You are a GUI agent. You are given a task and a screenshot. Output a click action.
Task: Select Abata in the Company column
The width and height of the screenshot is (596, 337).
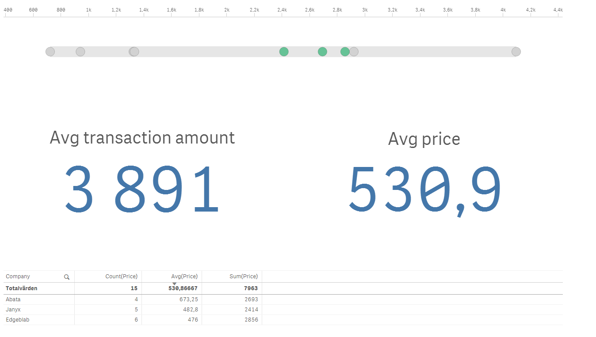point(13,299)
